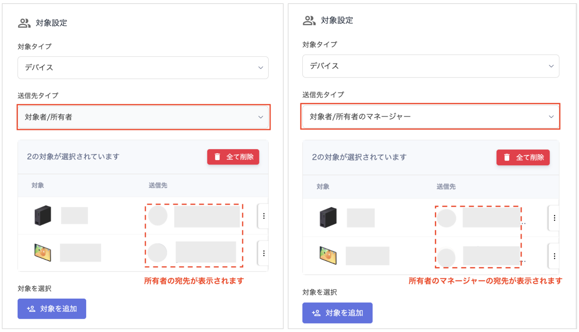Open three-dot menu for first device, left panel
This screenshot has width=579, height=332.
pos(263,216)
